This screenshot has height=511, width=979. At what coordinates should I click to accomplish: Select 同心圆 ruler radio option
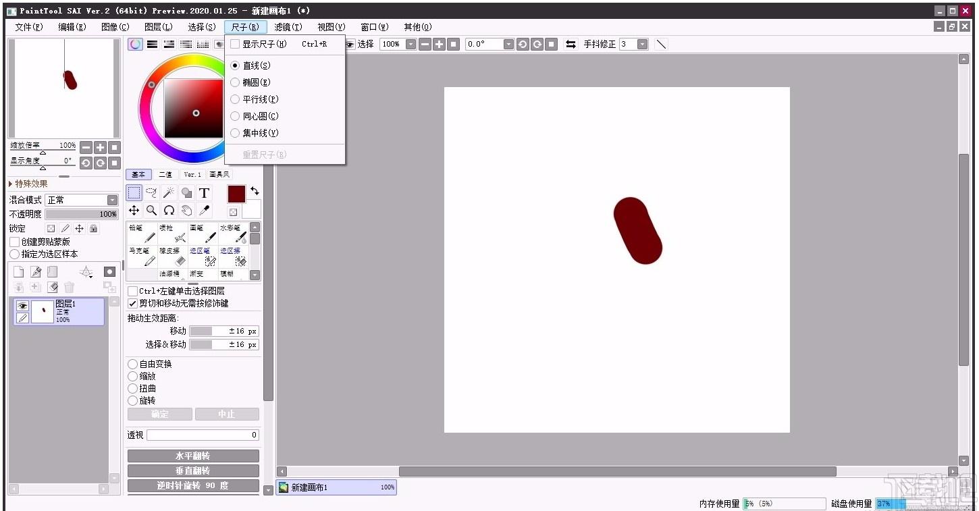[235, 116]
